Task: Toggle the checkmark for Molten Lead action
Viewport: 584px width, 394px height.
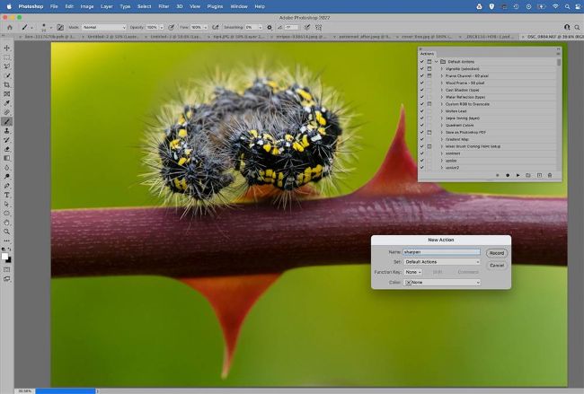Action: pos(422,110)
